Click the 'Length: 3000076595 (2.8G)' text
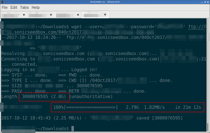 click(x=34, y=97)
